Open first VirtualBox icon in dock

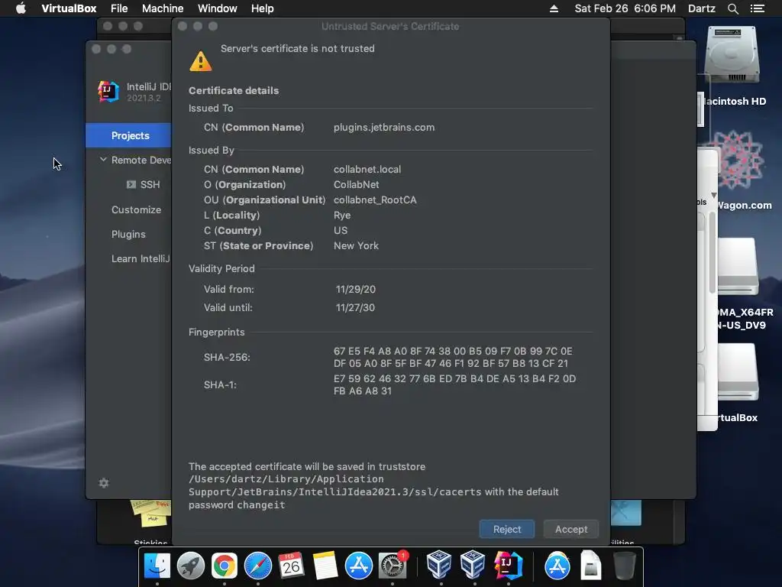(x=439, y=565)
